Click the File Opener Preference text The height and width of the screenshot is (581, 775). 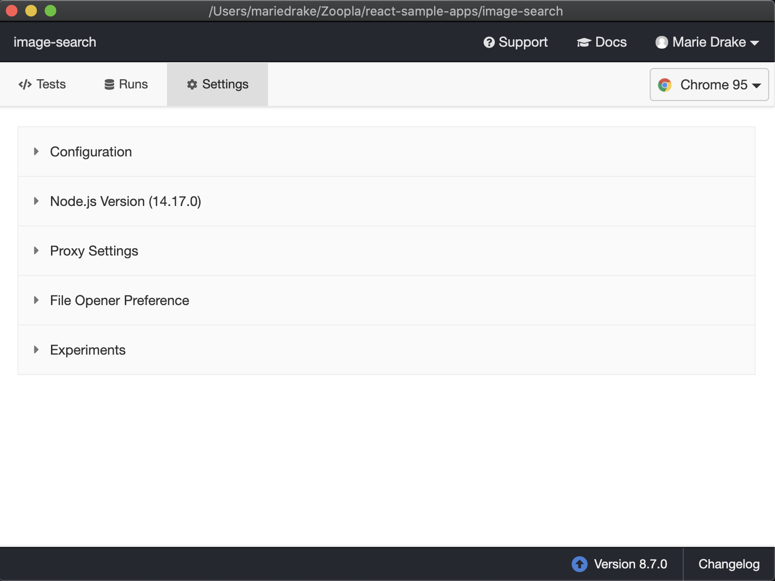pyautogui.click(x=119, y=301)
